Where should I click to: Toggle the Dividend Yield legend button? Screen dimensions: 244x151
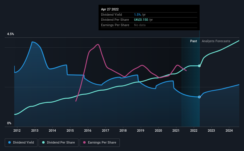[21, 143]
